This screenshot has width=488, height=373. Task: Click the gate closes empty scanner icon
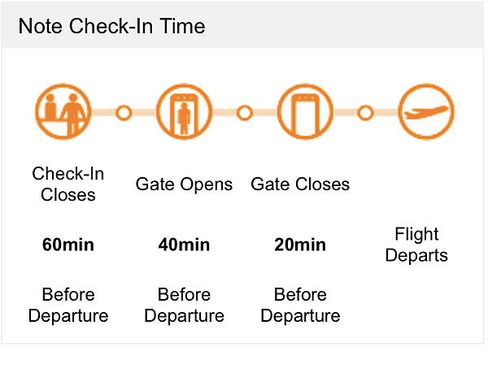click(x=305, y=111)
